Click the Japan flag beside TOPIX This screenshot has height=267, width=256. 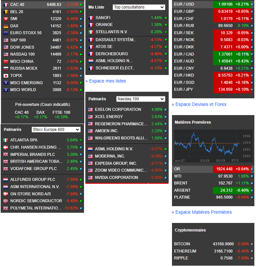point(6,76)
